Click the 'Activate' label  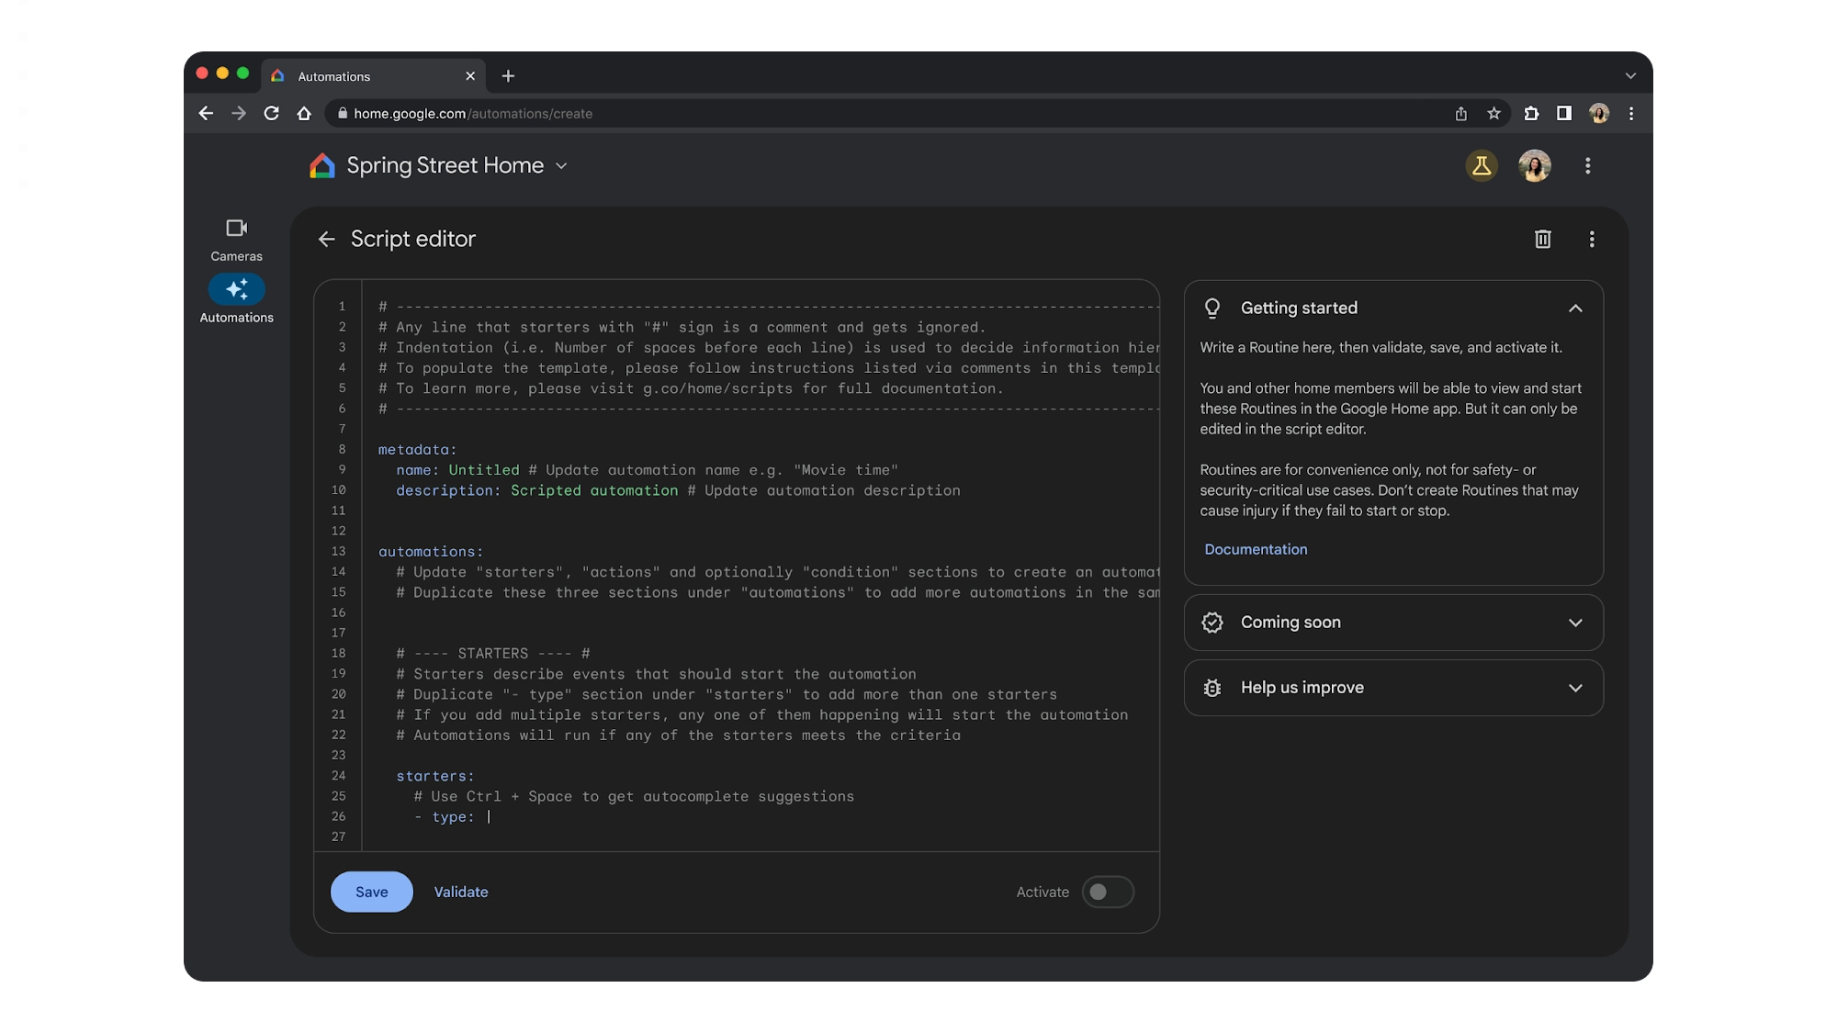pos(1042,893)
